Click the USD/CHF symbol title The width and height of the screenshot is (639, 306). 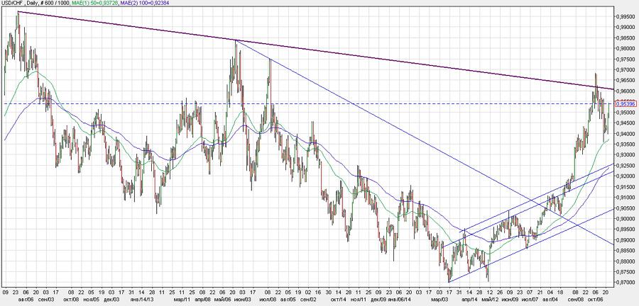point(13,4)
